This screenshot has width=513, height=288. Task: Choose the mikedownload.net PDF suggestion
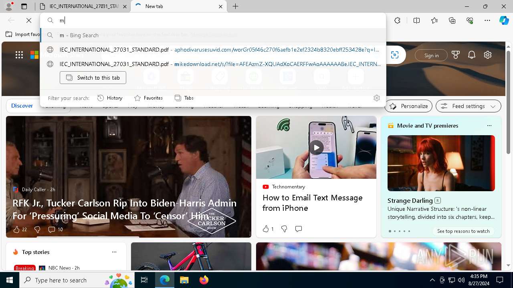point(213,64)
